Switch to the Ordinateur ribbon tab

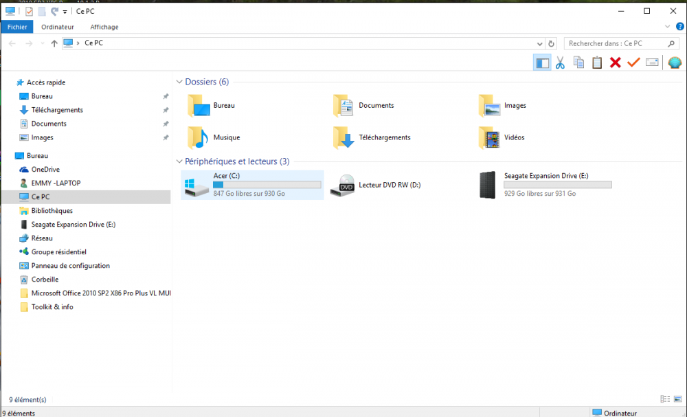coord(58,27)
